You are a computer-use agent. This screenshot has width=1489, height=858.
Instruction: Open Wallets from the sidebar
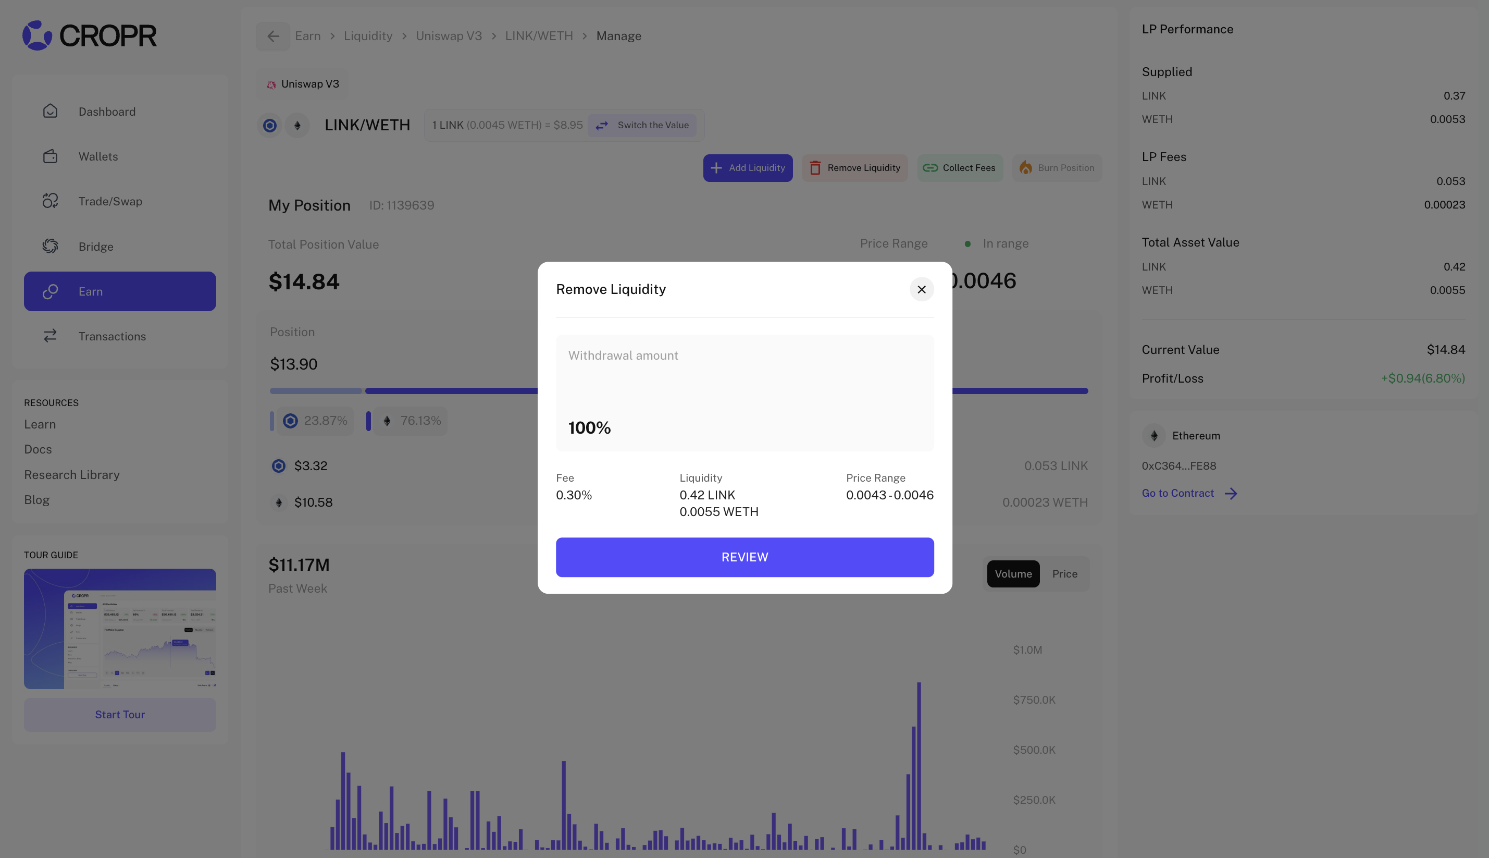(x=119, y=156)
